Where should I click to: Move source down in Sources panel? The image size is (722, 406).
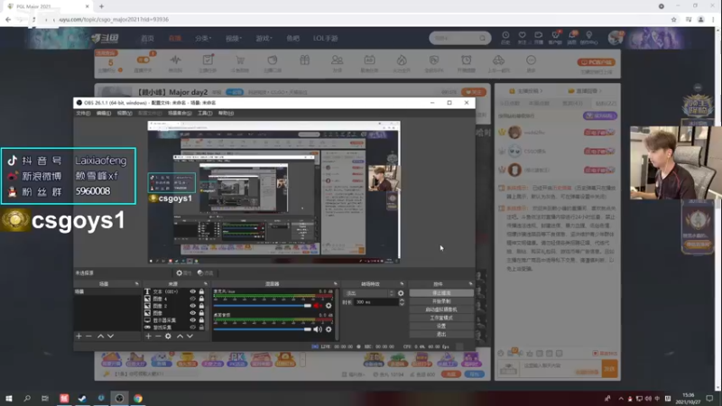(x=190, y=336)
